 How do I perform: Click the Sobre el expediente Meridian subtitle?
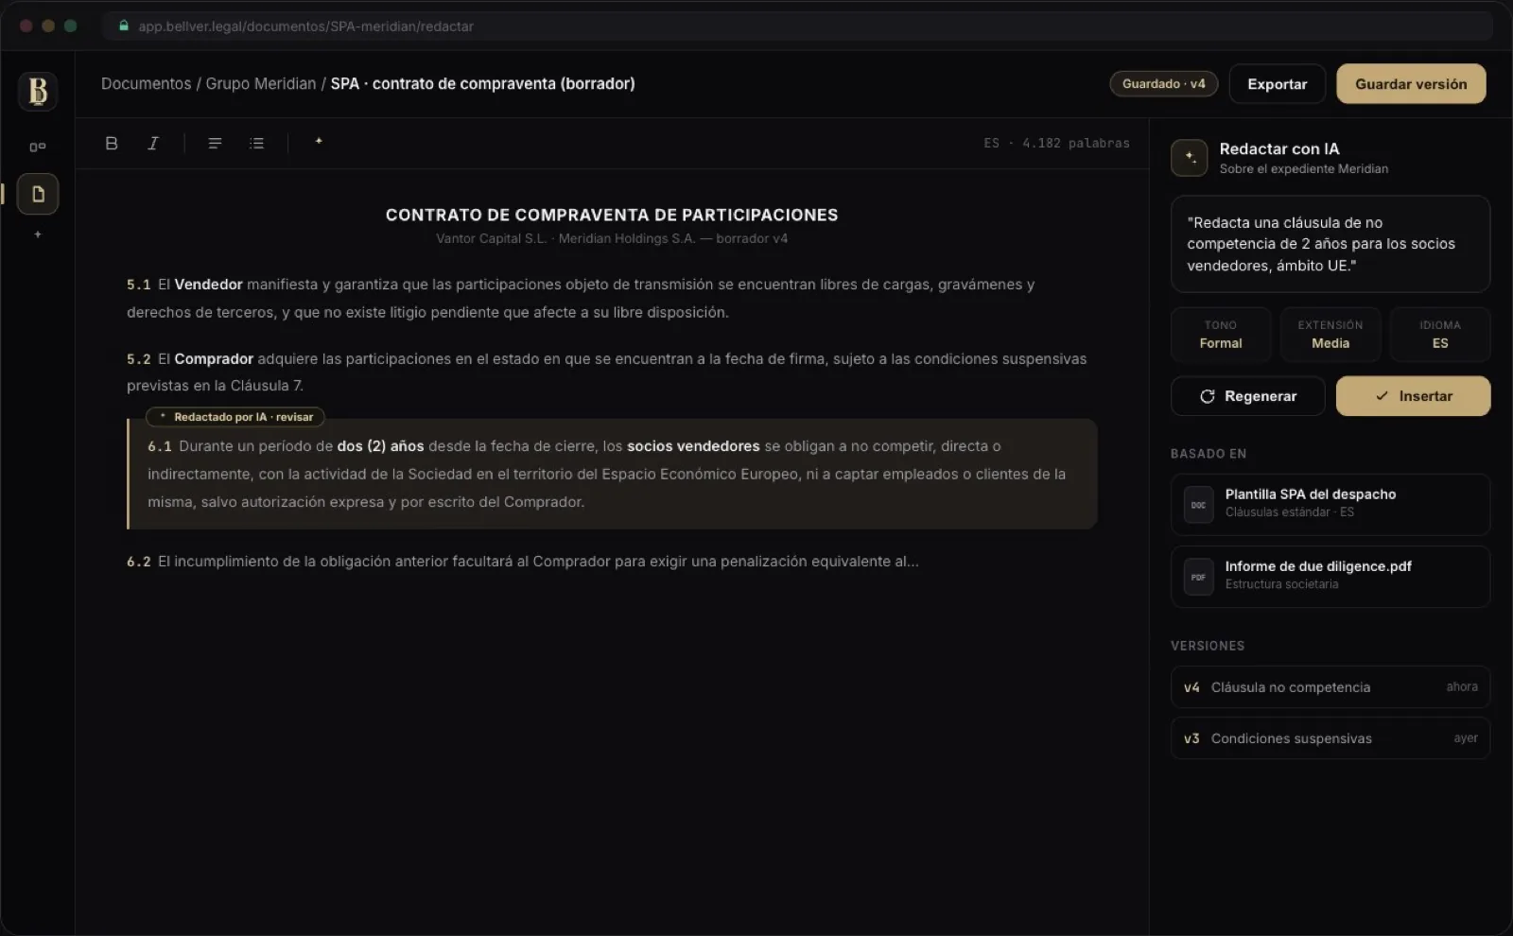[x=1303, y=169]
